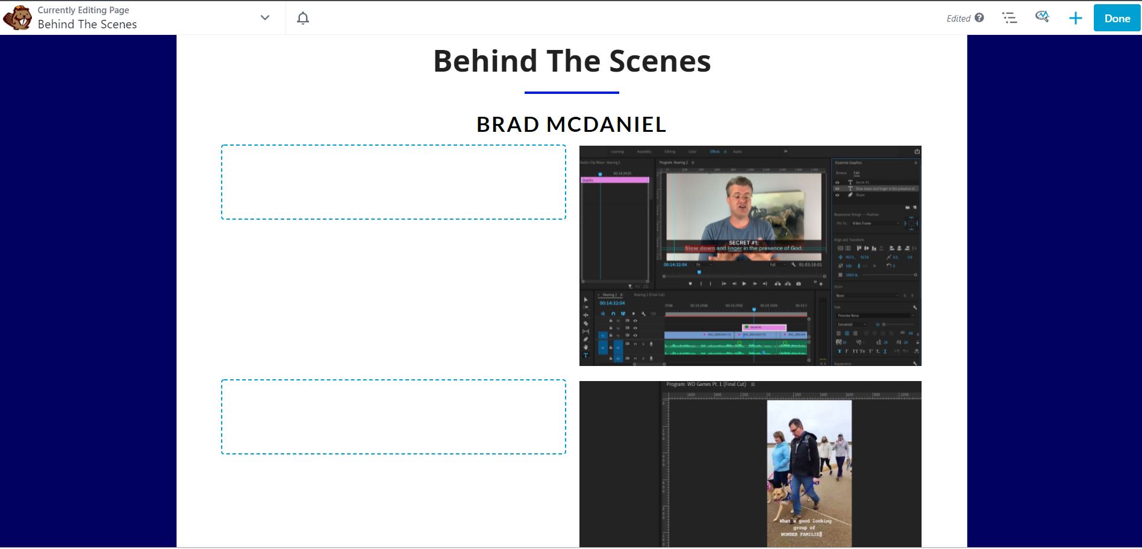Select the dog-walking WD Games screenshot image
1142x549 pixels.
point(750,464)
